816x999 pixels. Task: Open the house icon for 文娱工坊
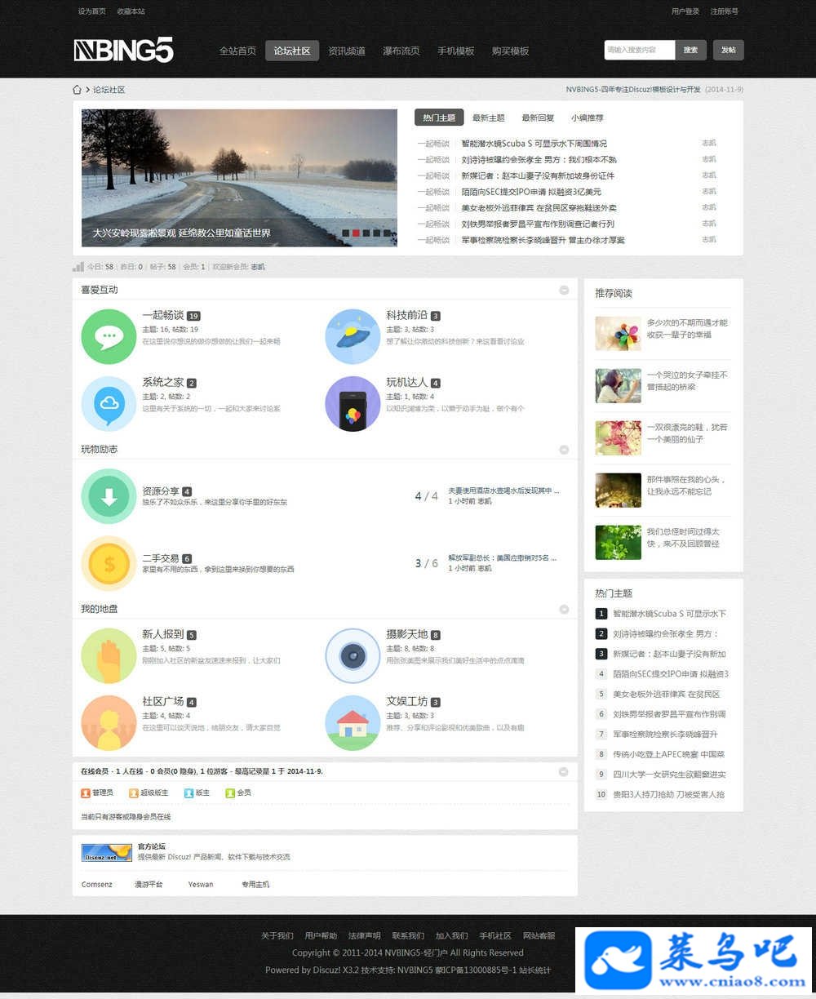(x=353, y=722)
